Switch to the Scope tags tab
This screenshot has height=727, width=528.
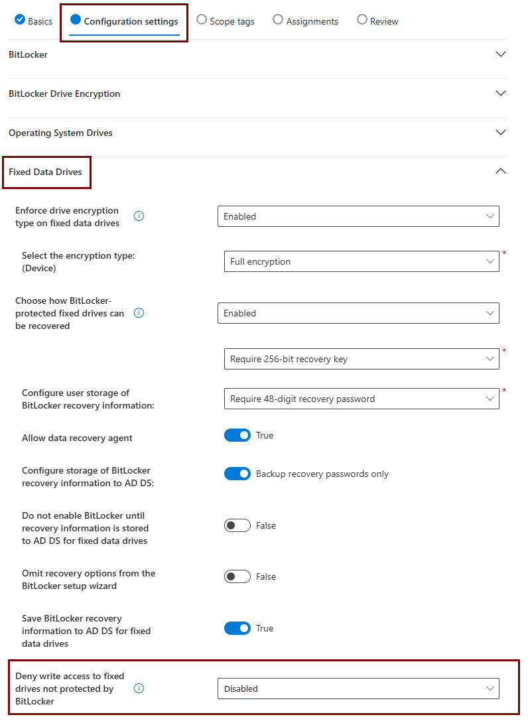pos(226,21)
